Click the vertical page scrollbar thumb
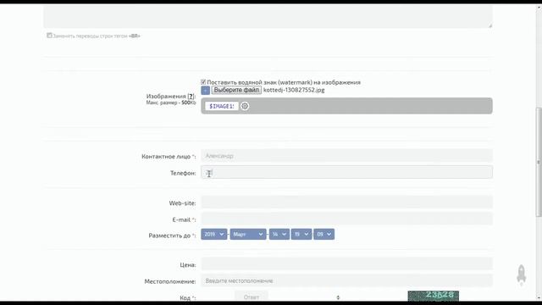542x305 pixels. [x=539, y=162]
